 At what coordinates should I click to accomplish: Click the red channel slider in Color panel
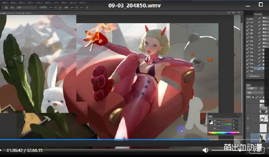point(224,120)
